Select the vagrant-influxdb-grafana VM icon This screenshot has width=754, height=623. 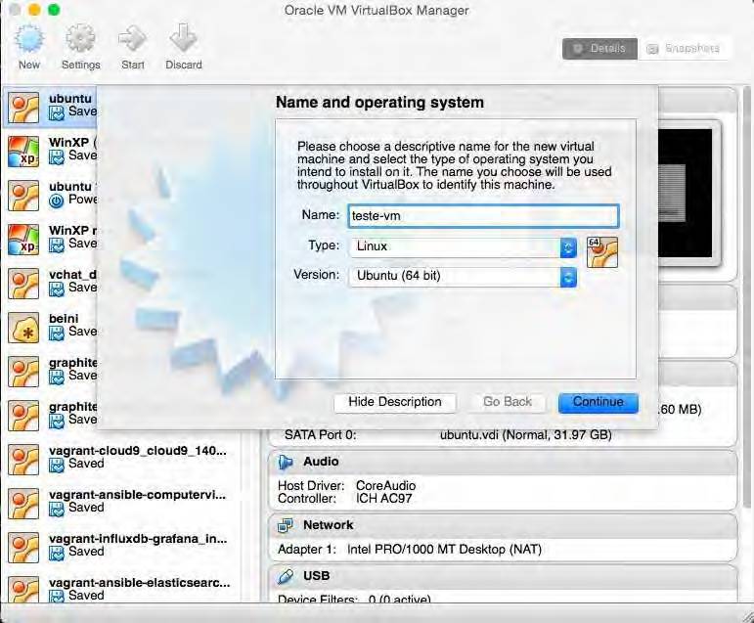point(23,548)
